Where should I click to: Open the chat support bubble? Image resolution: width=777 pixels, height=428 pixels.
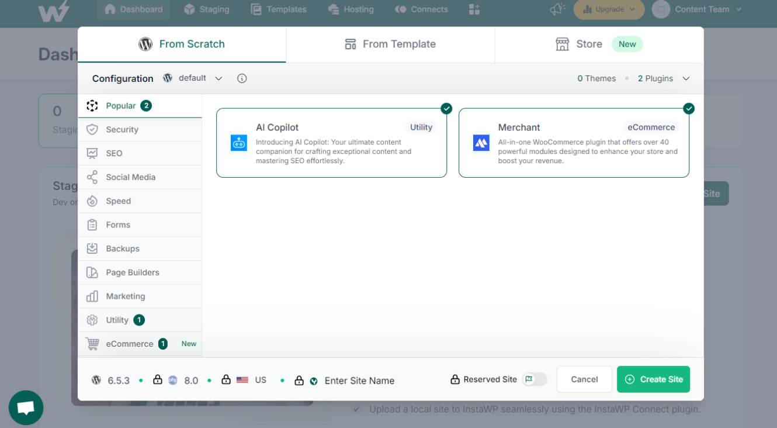(x=26, y=408)
